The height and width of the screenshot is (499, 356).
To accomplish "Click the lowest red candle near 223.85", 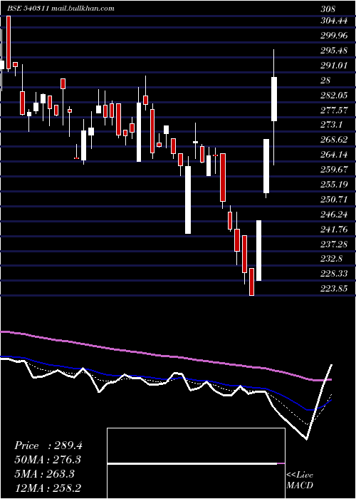I will (x=251, y=282).
